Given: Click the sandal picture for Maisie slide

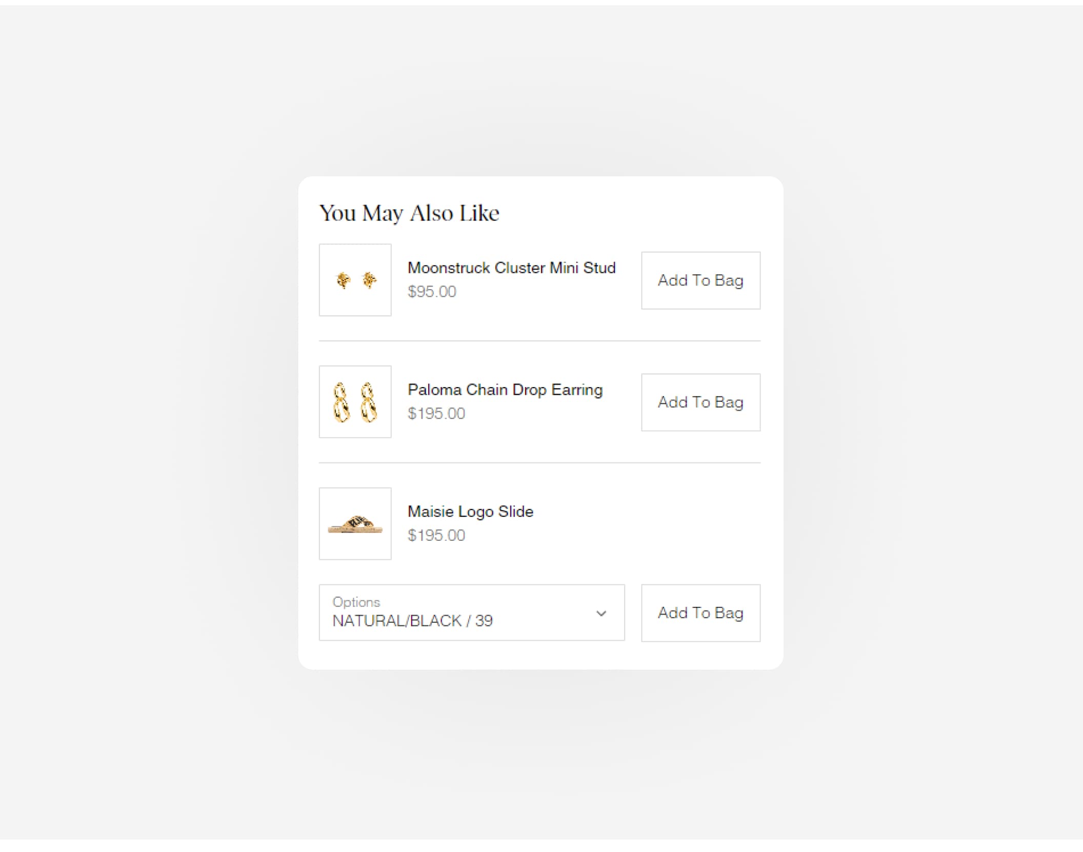Looking at the screenshot, I should 355,524.
